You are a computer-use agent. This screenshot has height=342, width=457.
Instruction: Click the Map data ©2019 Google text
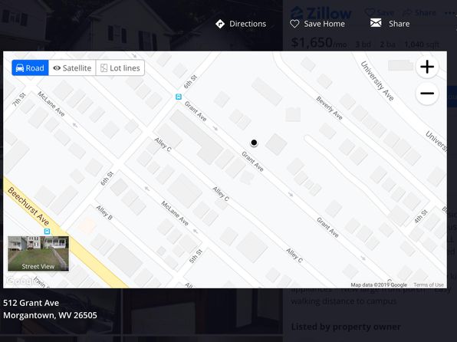pyautogui.click(x=379, y=284)
